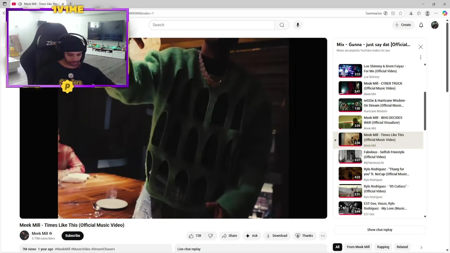Select Times Like This playlist item
This screenshot has width=450, height=253.
378,140
